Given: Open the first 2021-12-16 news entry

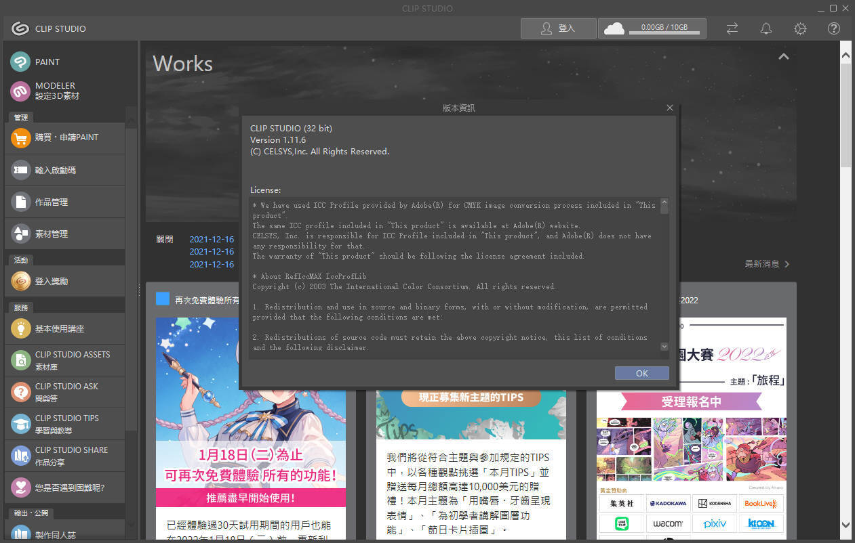Looking at the screenshot, I should (x=212, y=239).
